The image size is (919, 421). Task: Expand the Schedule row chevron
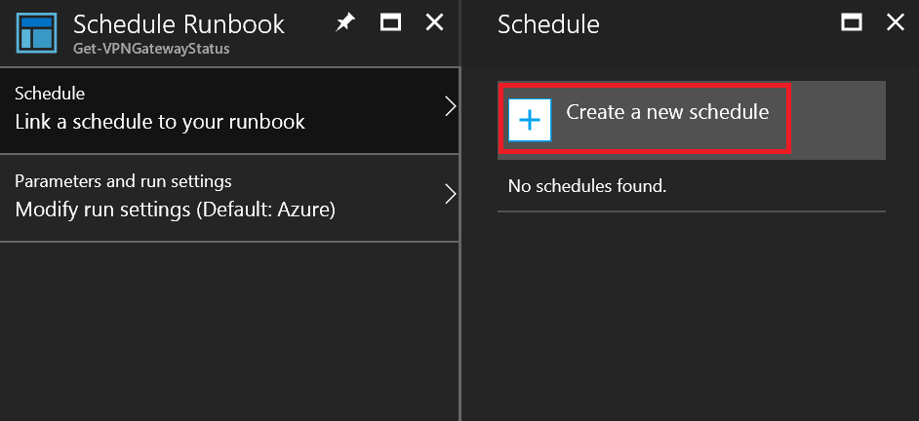[450, 107]
